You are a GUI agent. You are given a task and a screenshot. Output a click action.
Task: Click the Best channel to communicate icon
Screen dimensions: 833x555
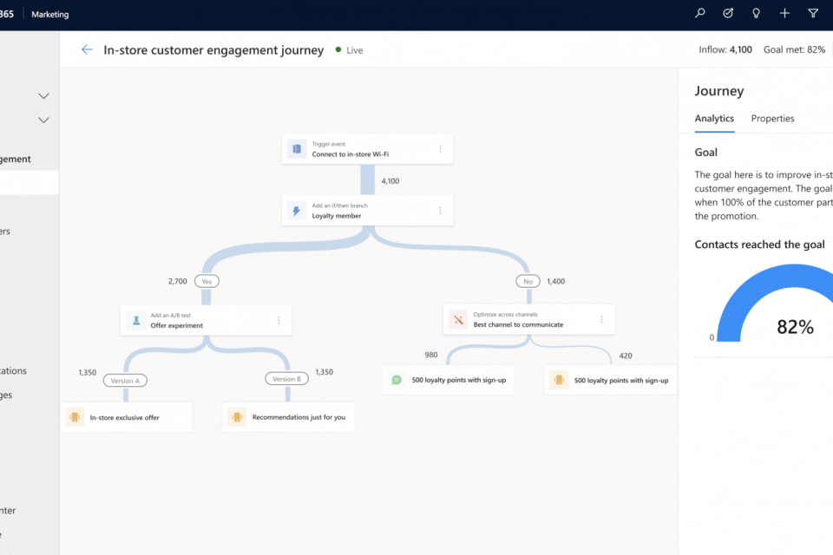(457, 320)
